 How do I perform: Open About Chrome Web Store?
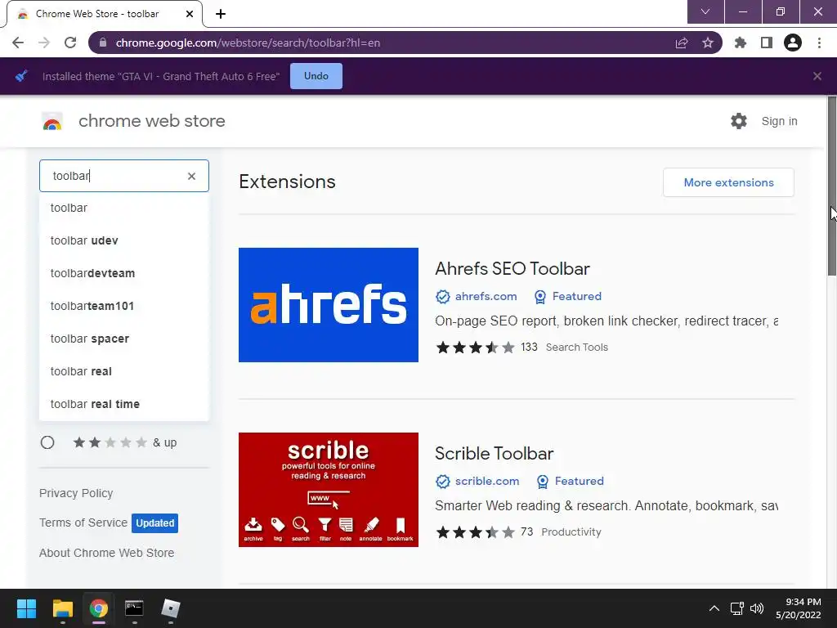point(106,553)
